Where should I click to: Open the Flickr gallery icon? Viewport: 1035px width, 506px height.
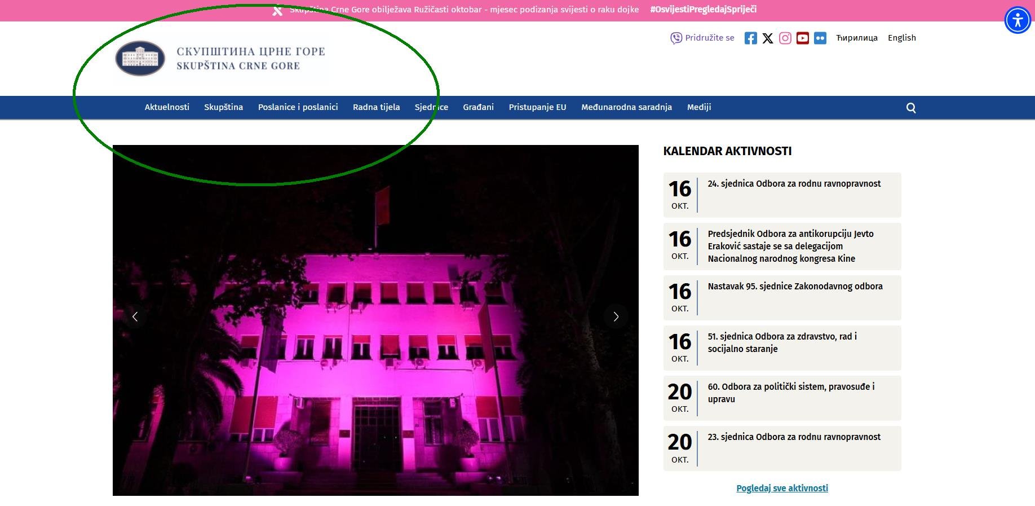tap(820, 38)
